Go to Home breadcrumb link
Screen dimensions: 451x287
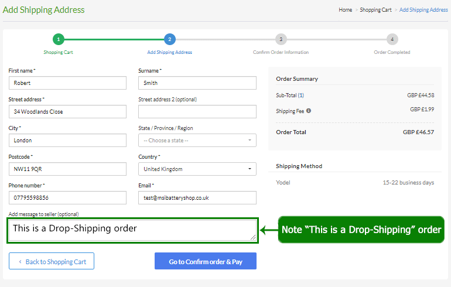click(345, 10)
